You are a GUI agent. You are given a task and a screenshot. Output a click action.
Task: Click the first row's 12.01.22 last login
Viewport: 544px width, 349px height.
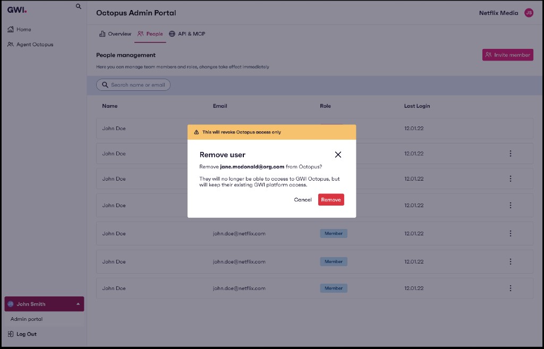[413, 129]
